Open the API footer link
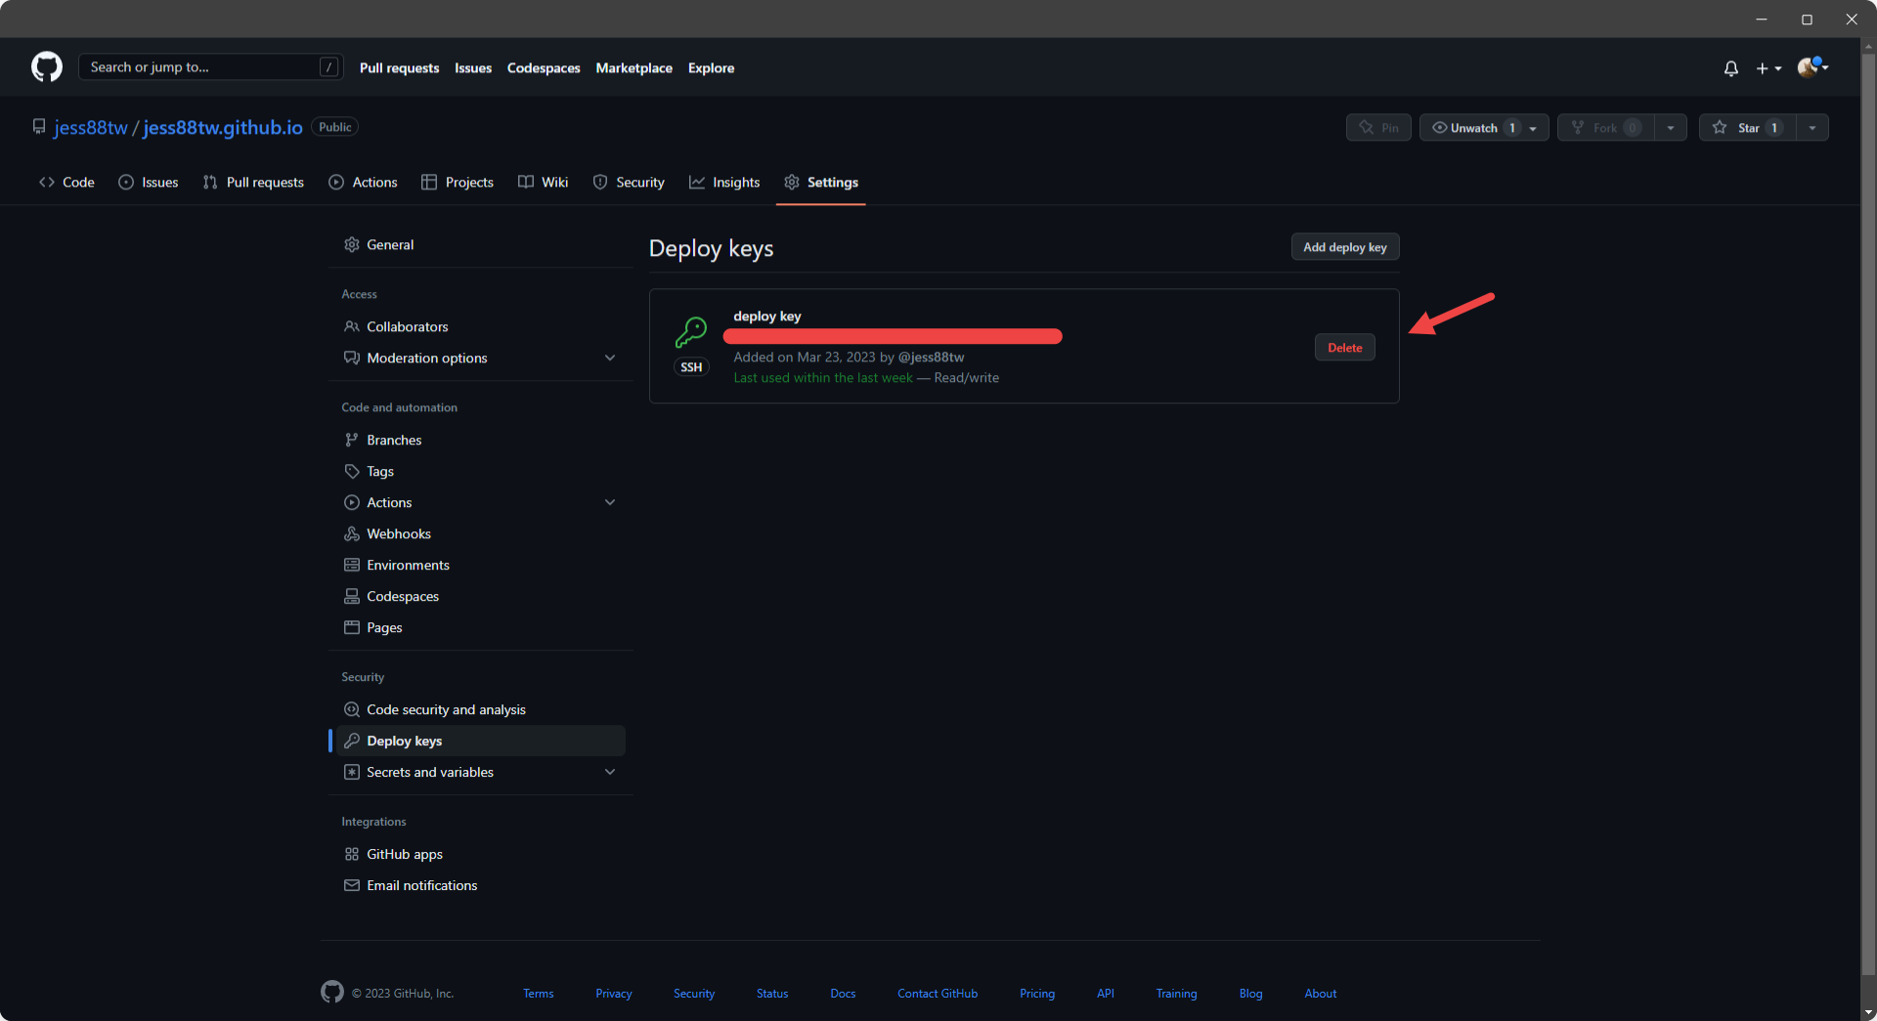This screenshot has height=1021, width=1877. click(x=1106, y=994)
